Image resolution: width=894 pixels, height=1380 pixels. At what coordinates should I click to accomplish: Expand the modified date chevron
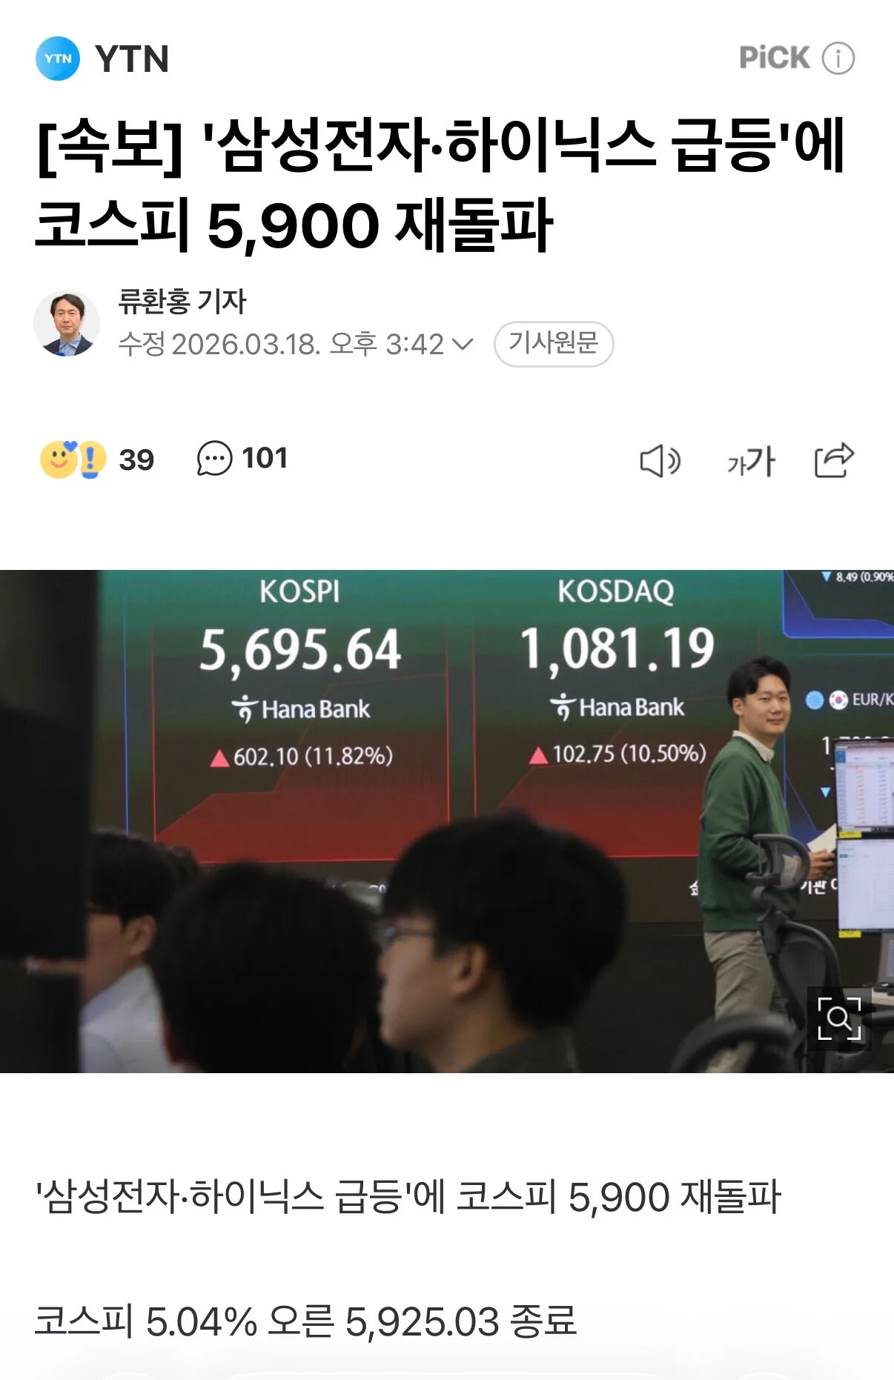[463, 345]
